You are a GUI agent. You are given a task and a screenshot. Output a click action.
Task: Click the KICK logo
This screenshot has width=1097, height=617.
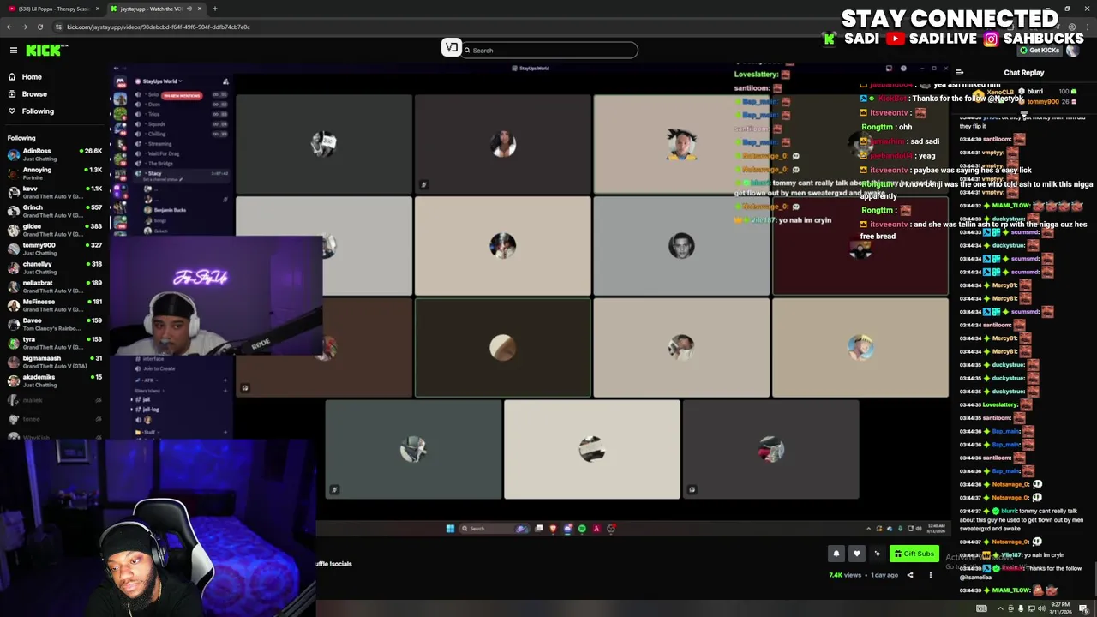tap(44, 51)
